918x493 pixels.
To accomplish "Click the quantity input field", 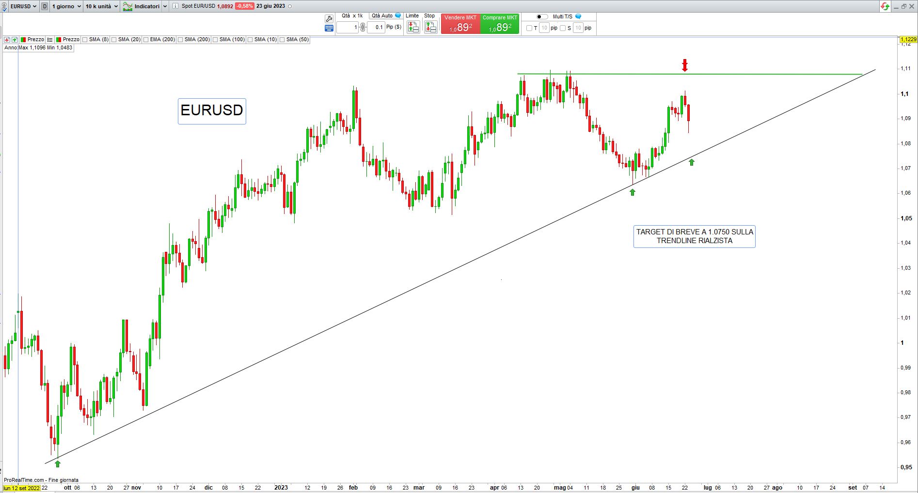I will (x=347, y=28).
